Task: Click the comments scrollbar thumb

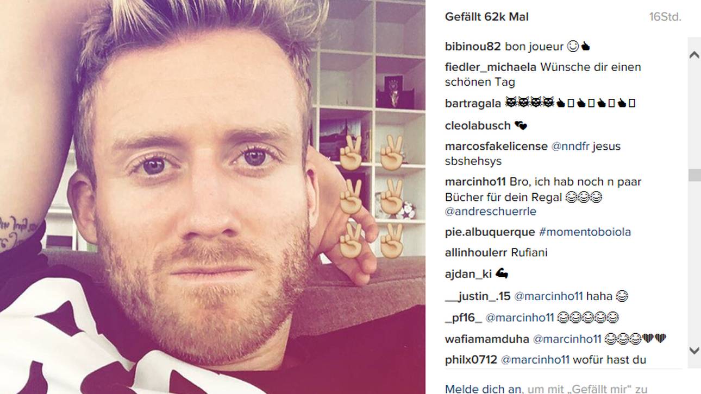Action: pyautogui.click(x=694, y=175)
